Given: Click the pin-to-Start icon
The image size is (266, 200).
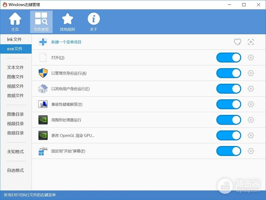Looking at the screenshot, I should pos(43,151).
